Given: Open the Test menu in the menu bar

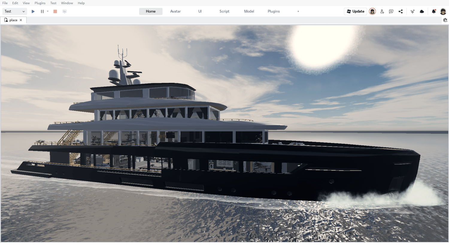Looking at the screenshot, I should click(x=53, y=3).
